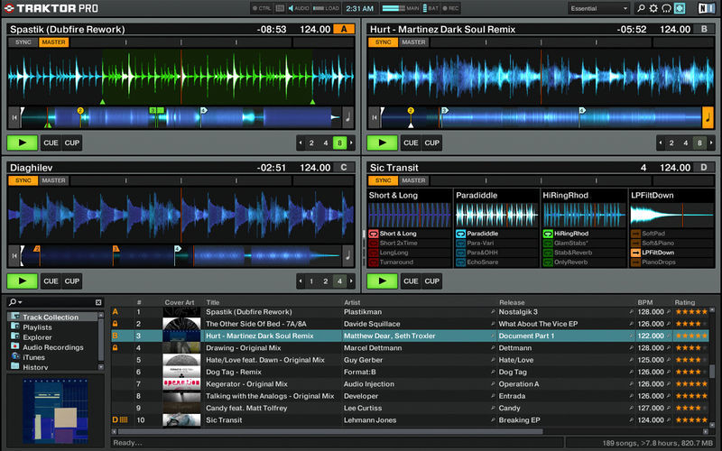Screen dimensions: 722x451
Task: Open the browser search options arrow
Action: (20, 302)
